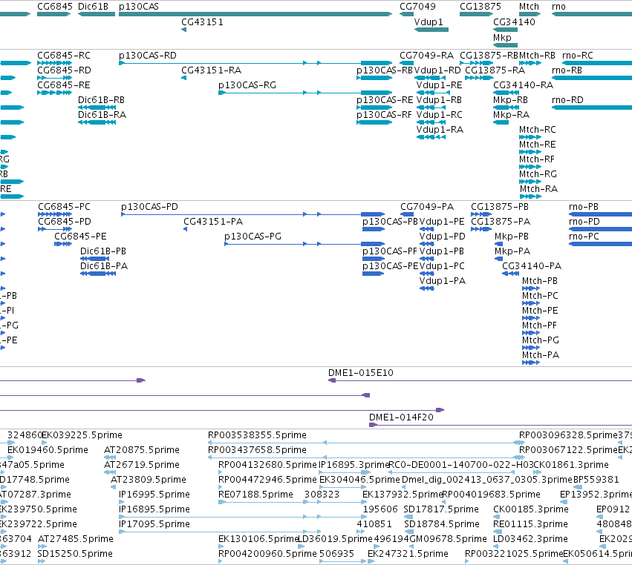632x565 pixels.
Task: Click the rno gene label
Action: click(558, 7)
